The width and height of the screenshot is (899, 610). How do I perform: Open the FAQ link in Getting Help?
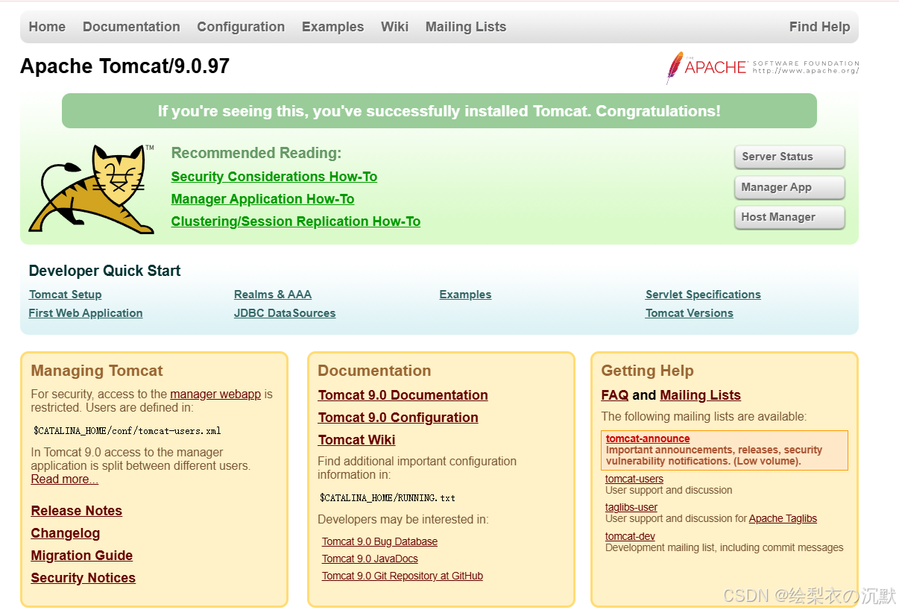click(614, 395)
